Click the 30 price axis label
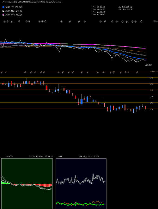The width and height of the screenshot is (158, 209). tap(151, 97)
